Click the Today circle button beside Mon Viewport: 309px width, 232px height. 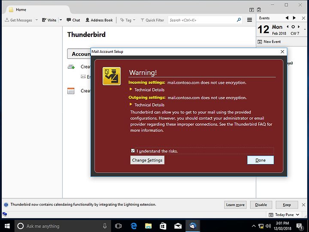[x=293, y=27]
